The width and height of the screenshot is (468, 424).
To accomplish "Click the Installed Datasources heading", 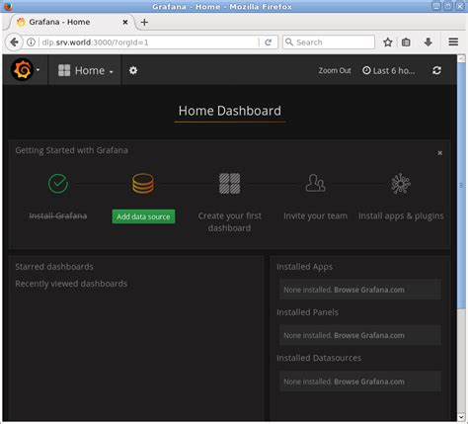I will pyautogui.click(x=319, y=358).
